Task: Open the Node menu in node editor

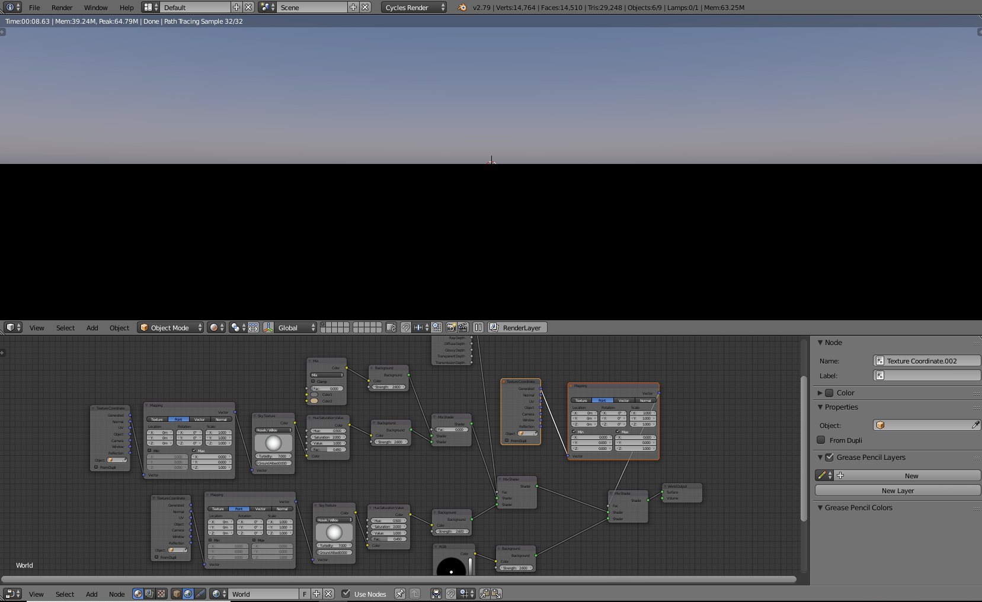Action: click(x=117, y=594)
